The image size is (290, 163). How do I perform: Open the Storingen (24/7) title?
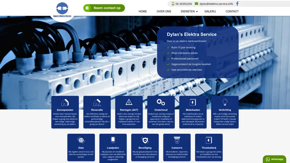[x=129, y=110]
